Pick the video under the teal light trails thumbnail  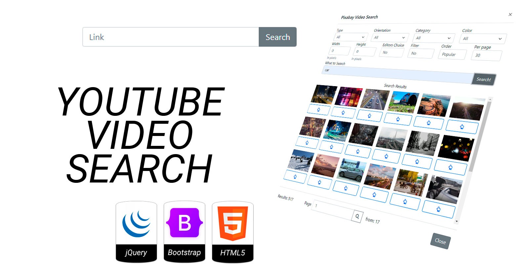(331, 147)
